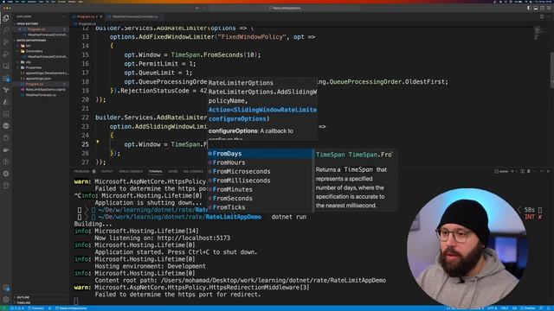The height and width of the screenshot is (311, 554).
Task: Toggle the primary side bar layout icon
Action: [x=529, y=8]
